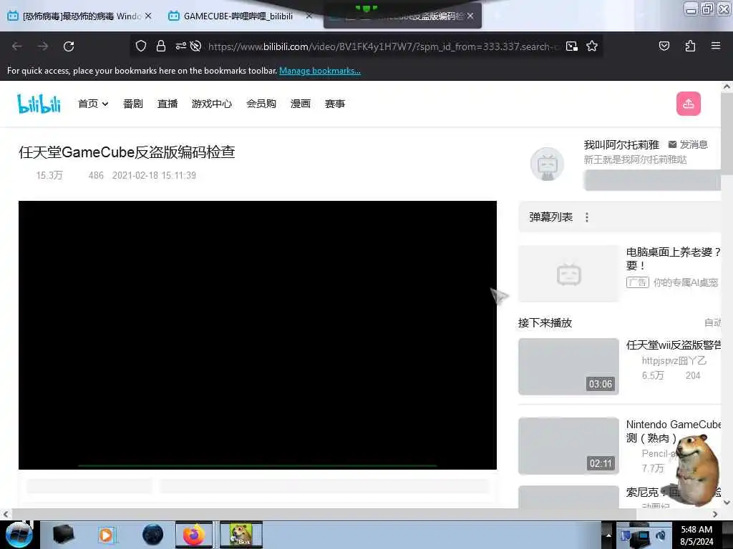Click the horizontal scrollbar right arrow
733x549 pixels.
(715, 515)
